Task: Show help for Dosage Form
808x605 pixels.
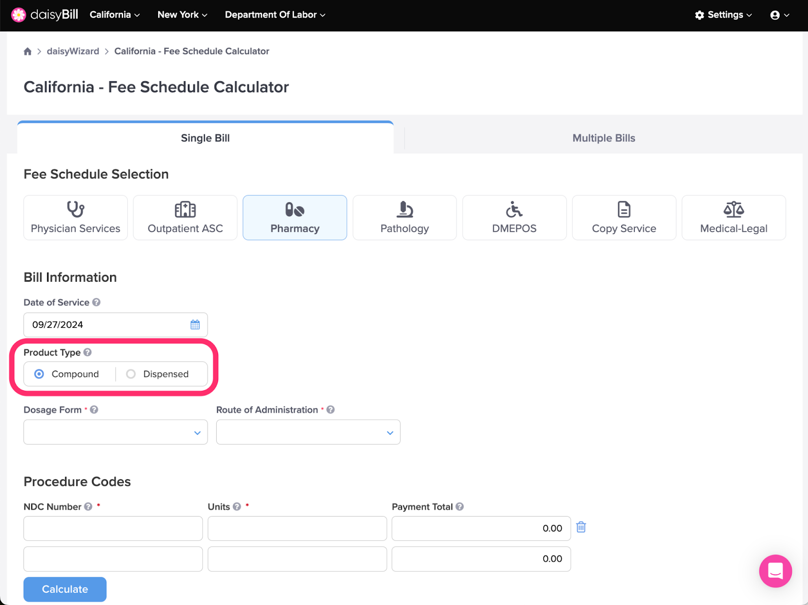Action: coord(94,410)
